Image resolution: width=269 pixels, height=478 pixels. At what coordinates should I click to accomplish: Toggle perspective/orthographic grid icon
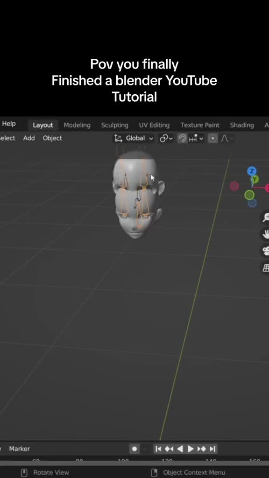(266, 267)
